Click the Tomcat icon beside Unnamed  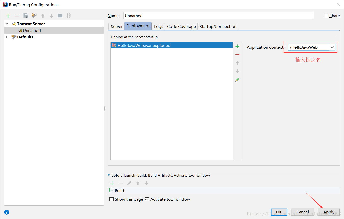(x=20, y=31)
